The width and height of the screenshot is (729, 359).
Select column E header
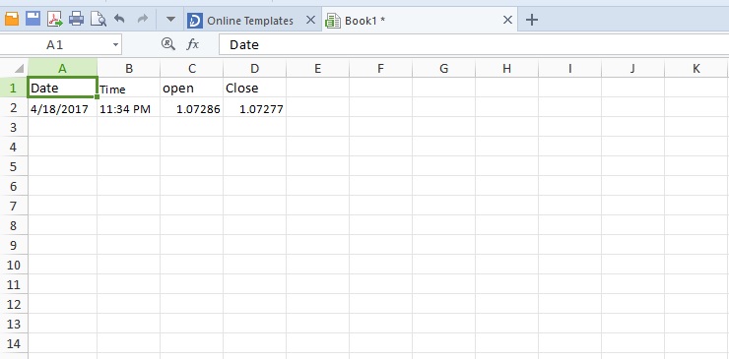[x=318, y=68]
